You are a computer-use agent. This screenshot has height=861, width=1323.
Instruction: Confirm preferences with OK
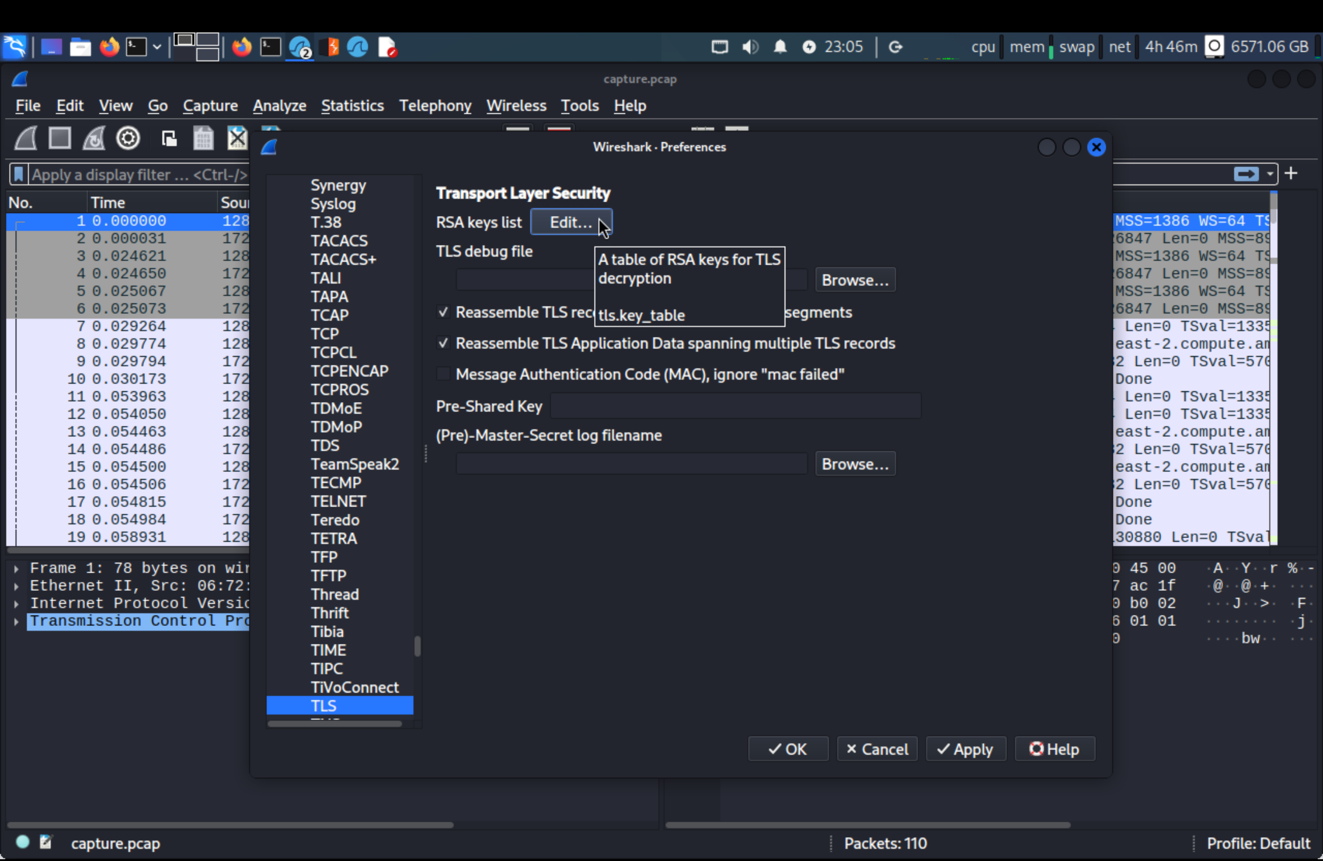(x=787, y=749)
